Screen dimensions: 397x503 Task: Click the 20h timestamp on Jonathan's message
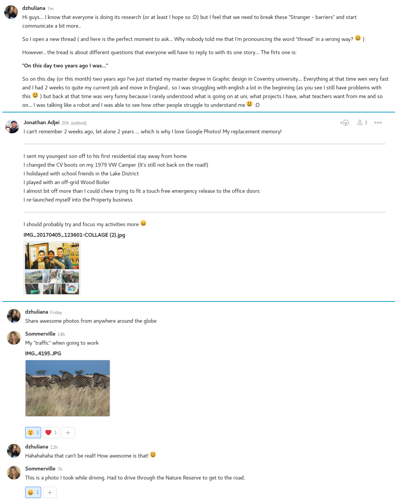tap(65, 123)
